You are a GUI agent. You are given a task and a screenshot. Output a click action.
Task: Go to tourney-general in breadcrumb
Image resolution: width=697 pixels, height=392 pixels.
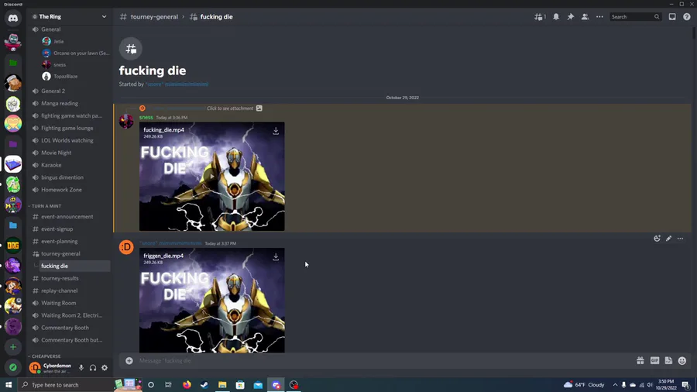tap(154, 17)
